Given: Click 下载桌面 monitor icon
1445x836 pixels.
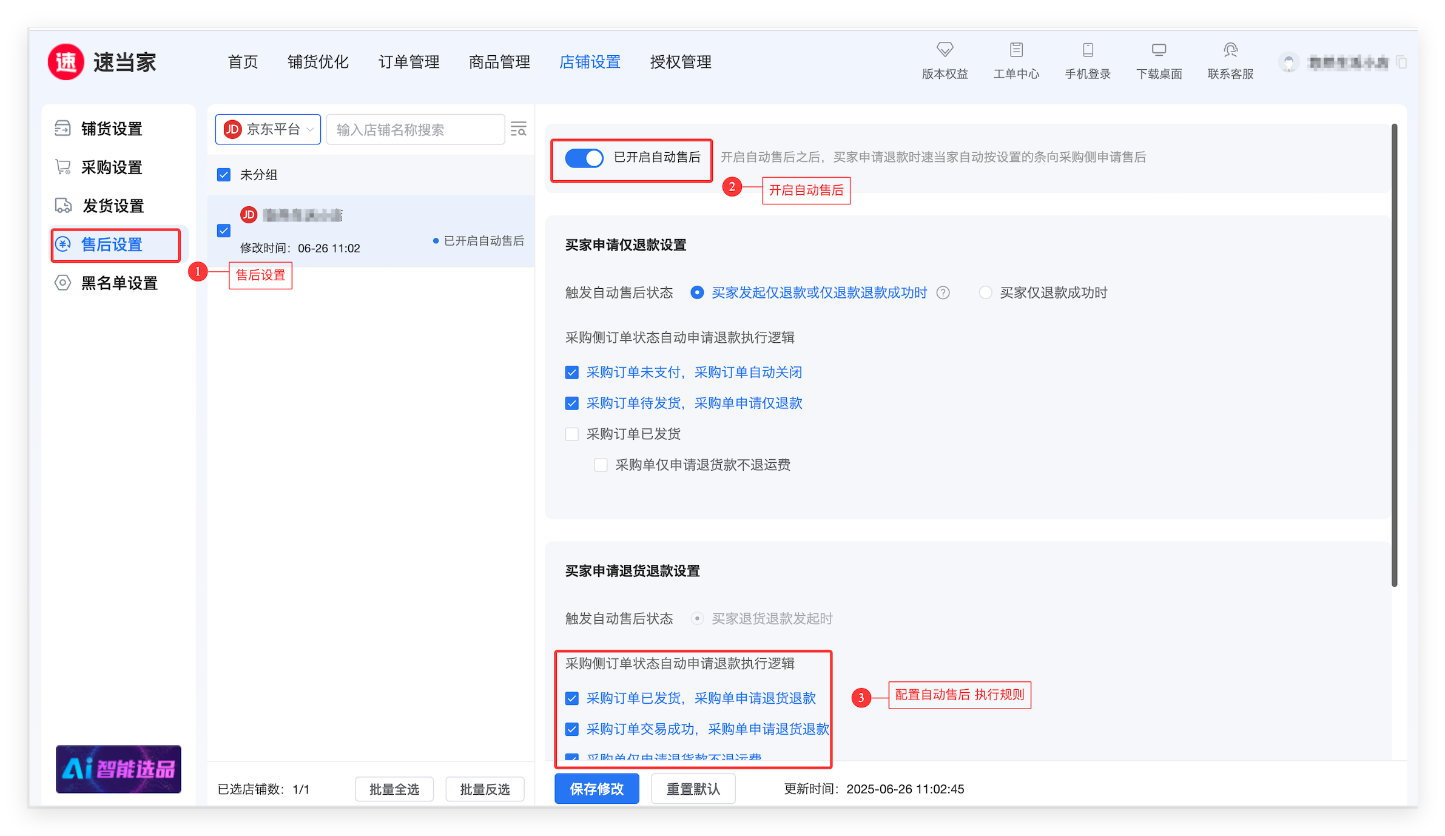Looking at the screenshot, I should pos(1159,50).
